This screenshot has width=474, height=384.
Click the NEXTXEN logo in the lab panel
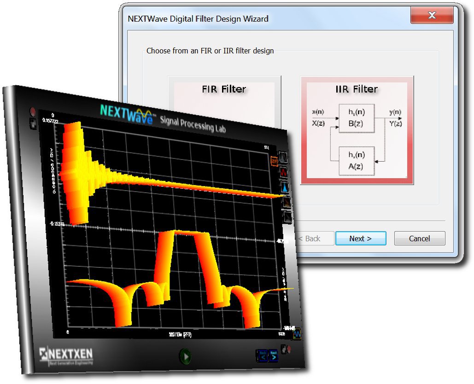tap(66, 355)
